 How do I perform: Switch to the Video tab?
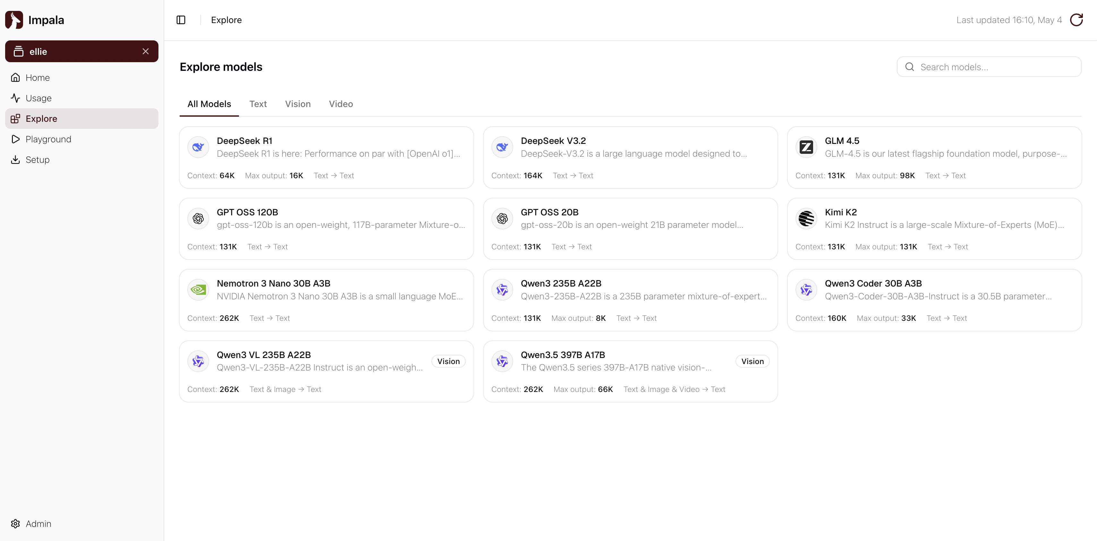pos(341,104)
